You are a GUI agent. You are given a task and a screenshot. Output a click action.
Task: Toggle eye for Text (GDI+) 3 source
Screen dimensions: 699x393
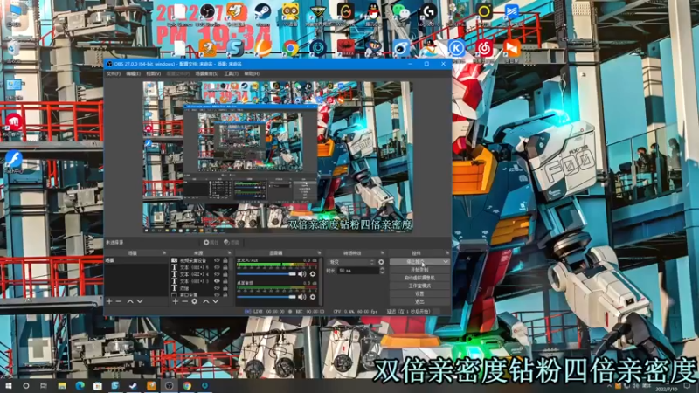click(217, 281)
